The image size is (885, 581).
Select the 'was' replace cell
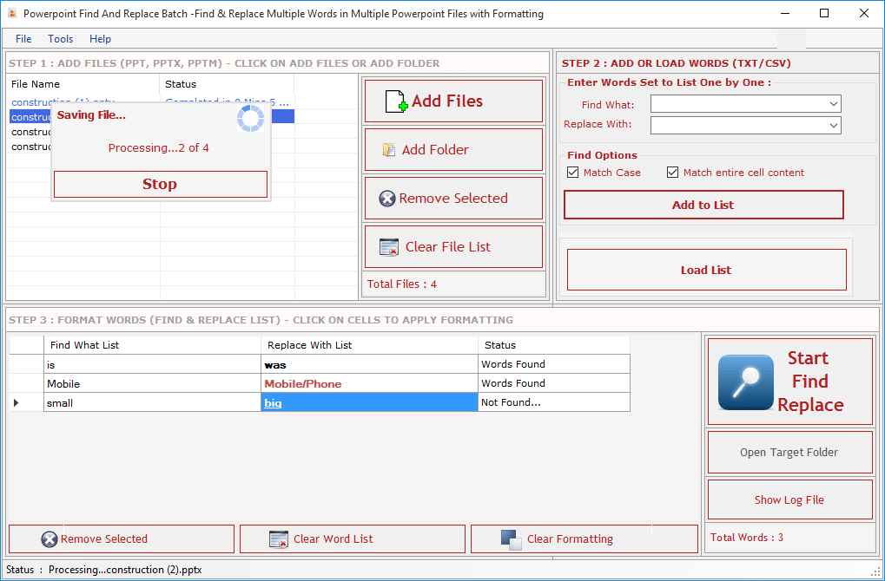(x=370, y=364)
